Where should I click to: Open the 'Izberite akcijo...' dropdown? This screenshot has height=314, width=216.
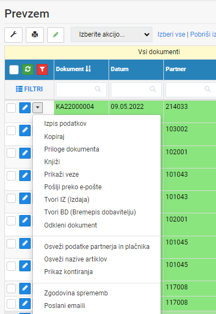pos(111,34)
